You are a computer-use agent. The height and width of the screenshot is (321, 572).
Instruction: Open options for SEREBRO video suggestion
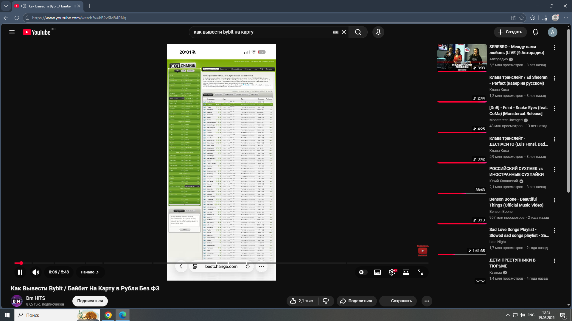(x=554, y=48)
